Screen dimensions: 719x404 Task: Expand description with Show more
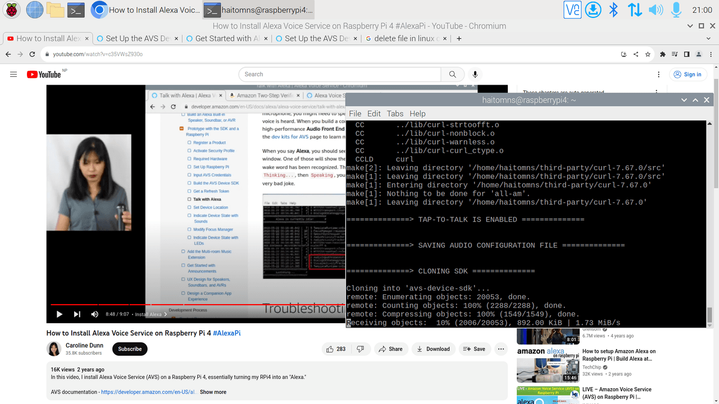click(x=213, y=392)
